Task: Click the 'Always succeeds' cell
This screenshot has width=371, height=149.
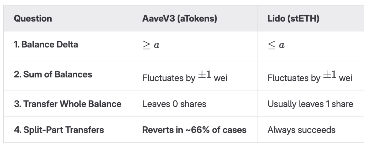Action: point(301,130)
